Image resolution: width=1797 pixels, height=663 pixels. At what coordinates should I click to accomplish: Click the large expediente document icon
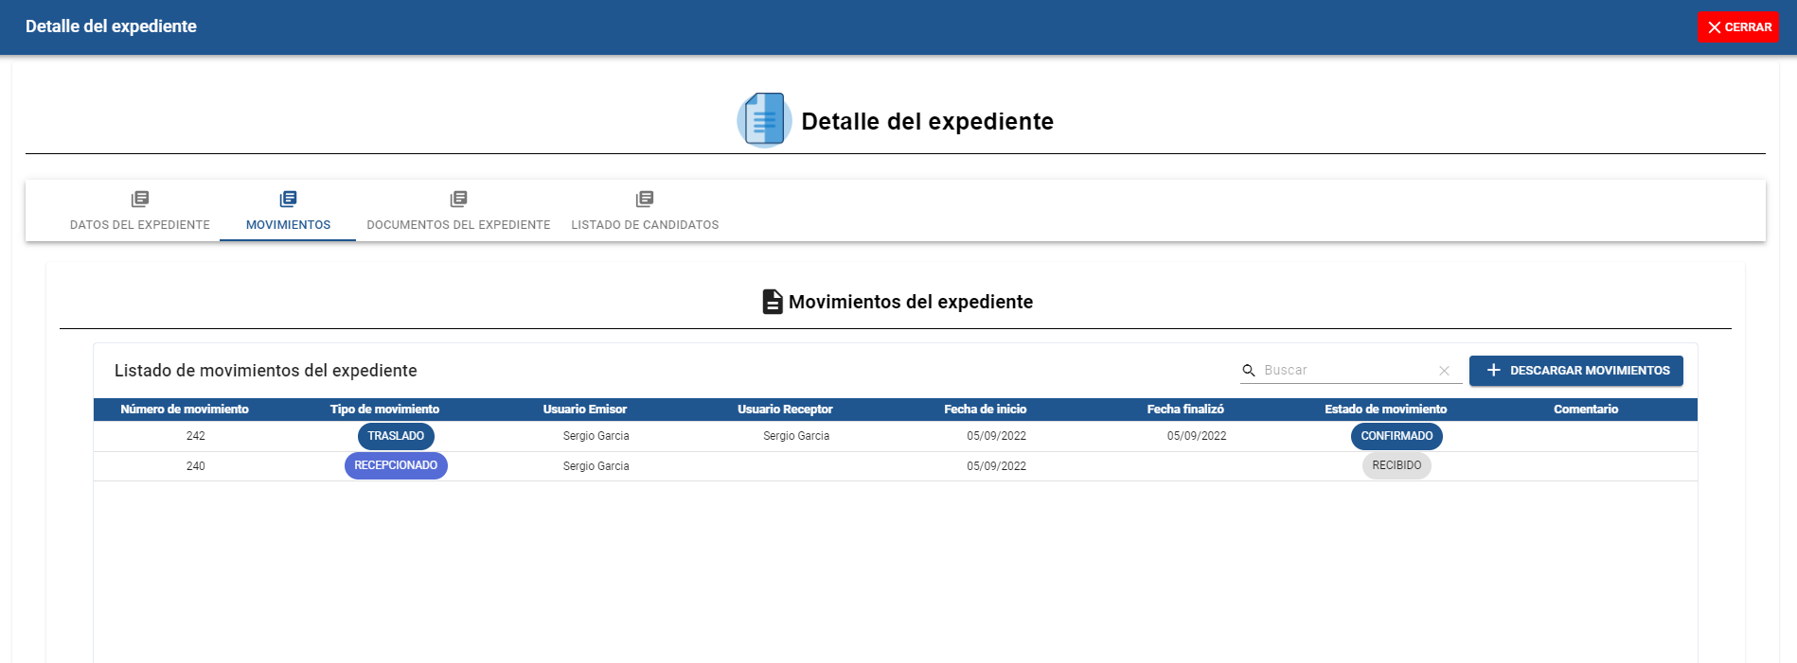point(764,120)
